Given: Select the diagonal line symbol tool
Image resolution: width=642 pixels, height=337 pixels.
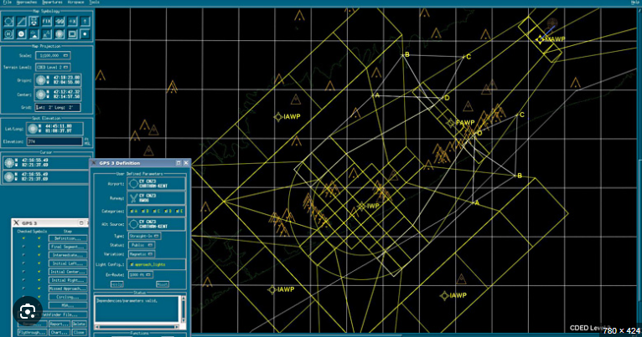Looking at the screenshot, I should [21, 21].
